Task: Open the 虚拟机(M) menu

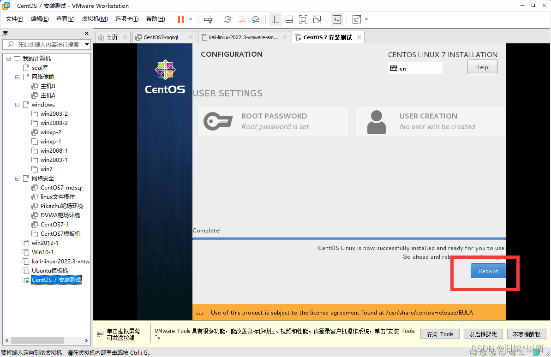Action: (x=95, y=19)
